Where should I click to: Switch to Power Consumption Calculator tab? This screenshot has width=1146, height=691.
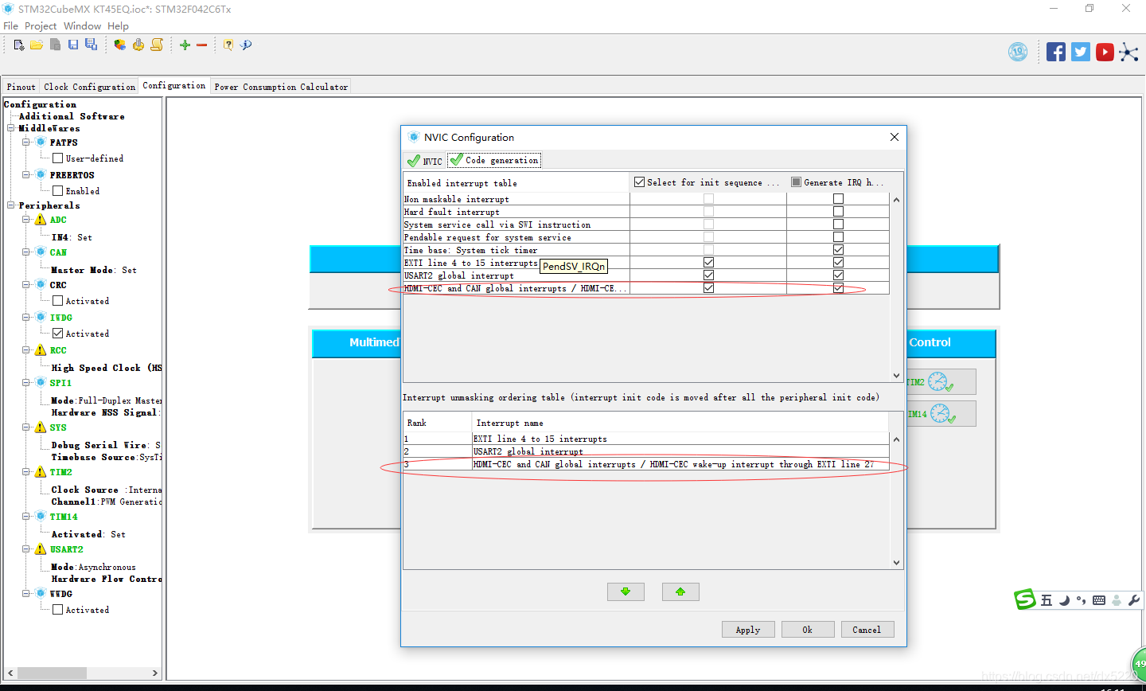click(x=281, y=87)
